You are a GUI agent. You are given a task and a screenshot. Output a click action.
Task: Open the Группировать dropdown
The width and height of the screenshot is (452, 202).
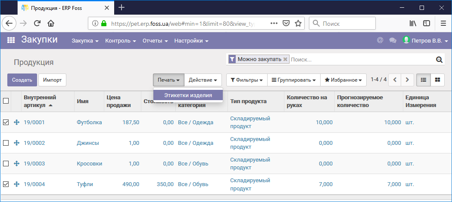pos(294,80)
